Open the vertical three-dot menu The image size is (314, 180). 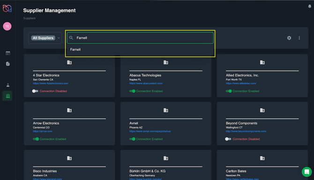pyautogui.click(x=299, y=38)
